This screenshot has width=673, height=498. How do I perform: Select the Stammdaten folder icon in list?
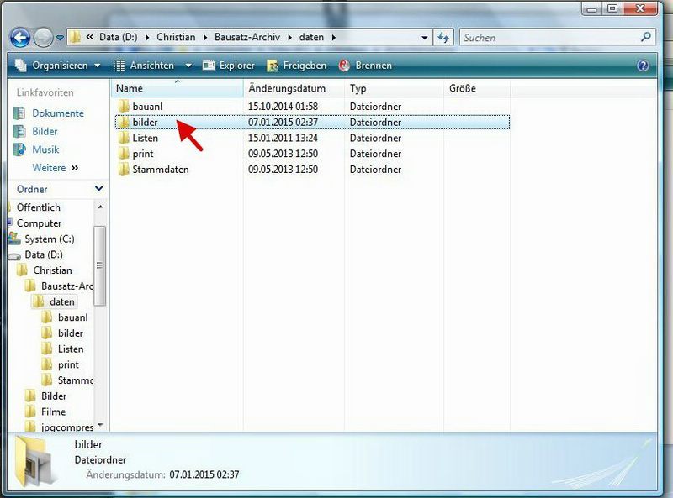click(x=124, y=169)
